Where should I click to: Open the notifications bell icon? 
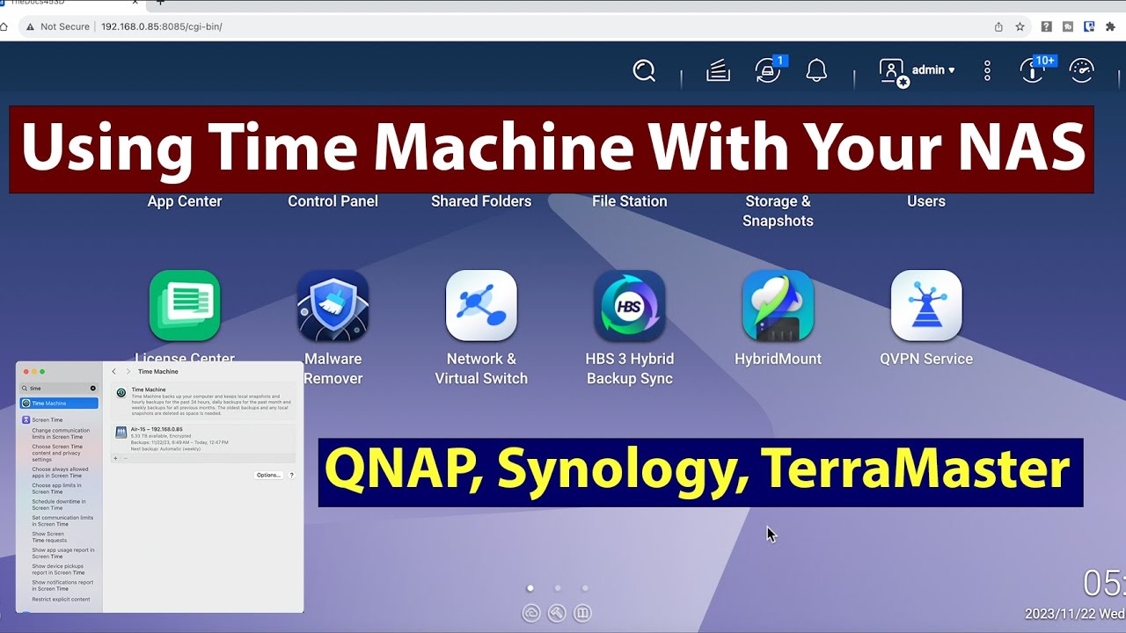[x=816, y=70]
